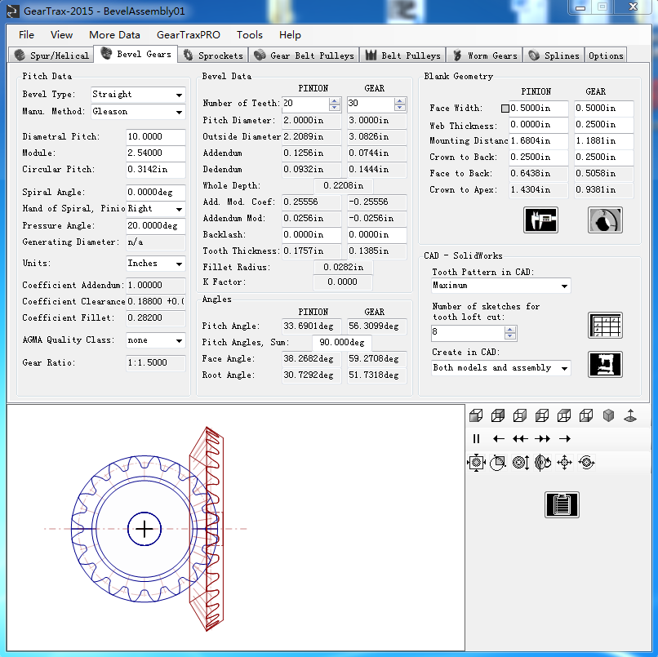Select back-face shaded cube view icon
Screen dimensions: 658x657
[498, 415]
